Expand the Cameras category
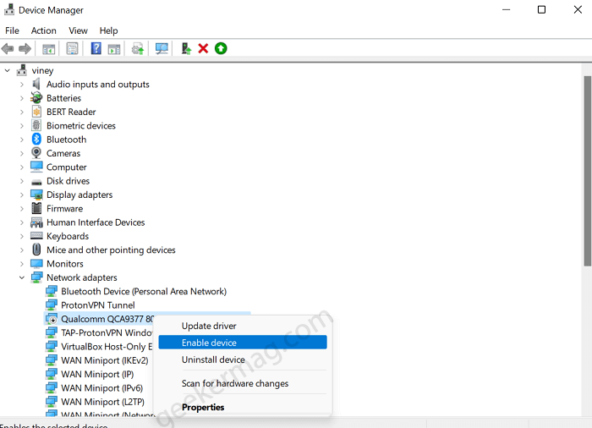 coord(22,153)
